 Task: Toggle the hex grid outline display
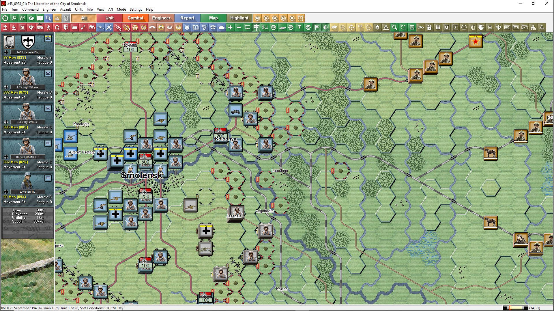pyautogui.click(x=308, y=27)
